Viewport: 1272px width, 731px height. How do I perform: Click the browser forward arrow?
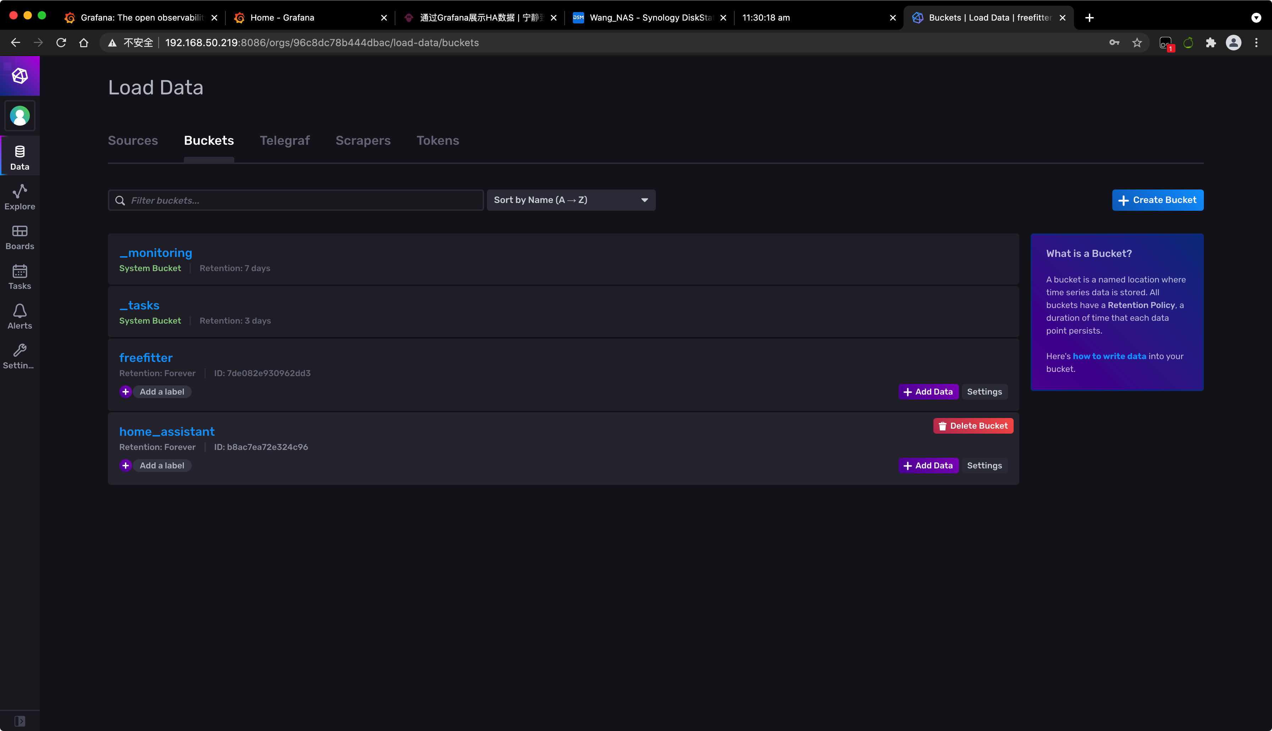pos(38,43)
